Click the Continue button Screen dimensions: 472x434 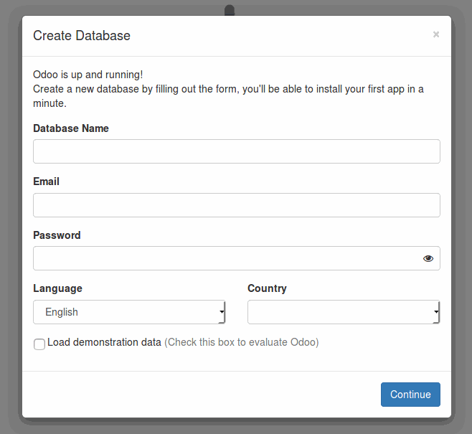[x=410, y=395]
